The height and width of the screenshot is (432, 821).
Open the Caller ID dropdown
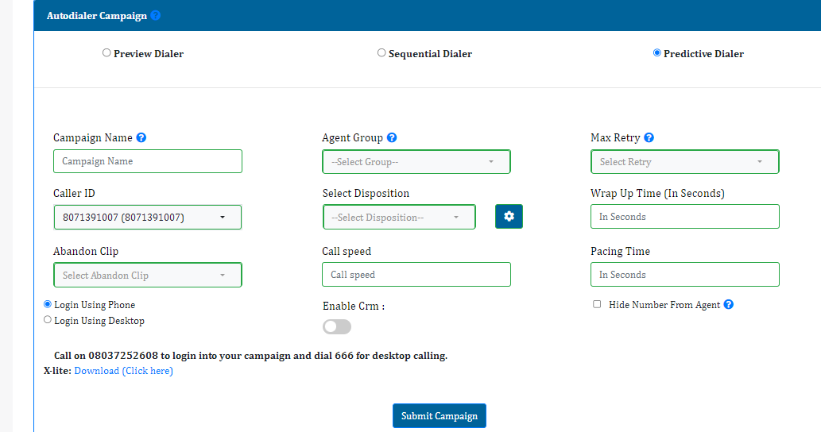(x=147, y=218)
